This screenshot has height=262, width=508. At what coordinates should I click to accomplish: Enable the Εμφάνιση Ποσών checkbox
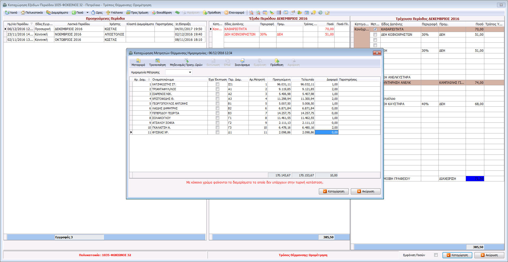(x=436, y=255)
